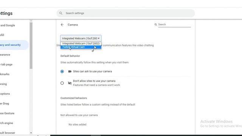This screenshot has height=136, width=242.
Task: Click the Customized behaviors heading
Action: click(74, 98)
